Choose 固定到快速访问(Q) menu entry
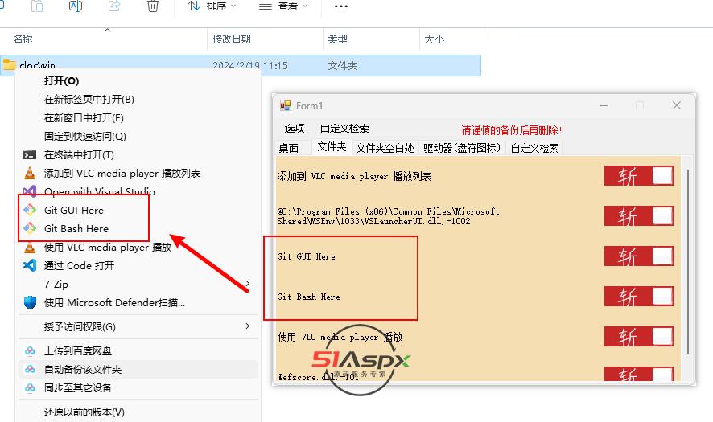Viewport: 713px width, 422px height. pos(85,137)
